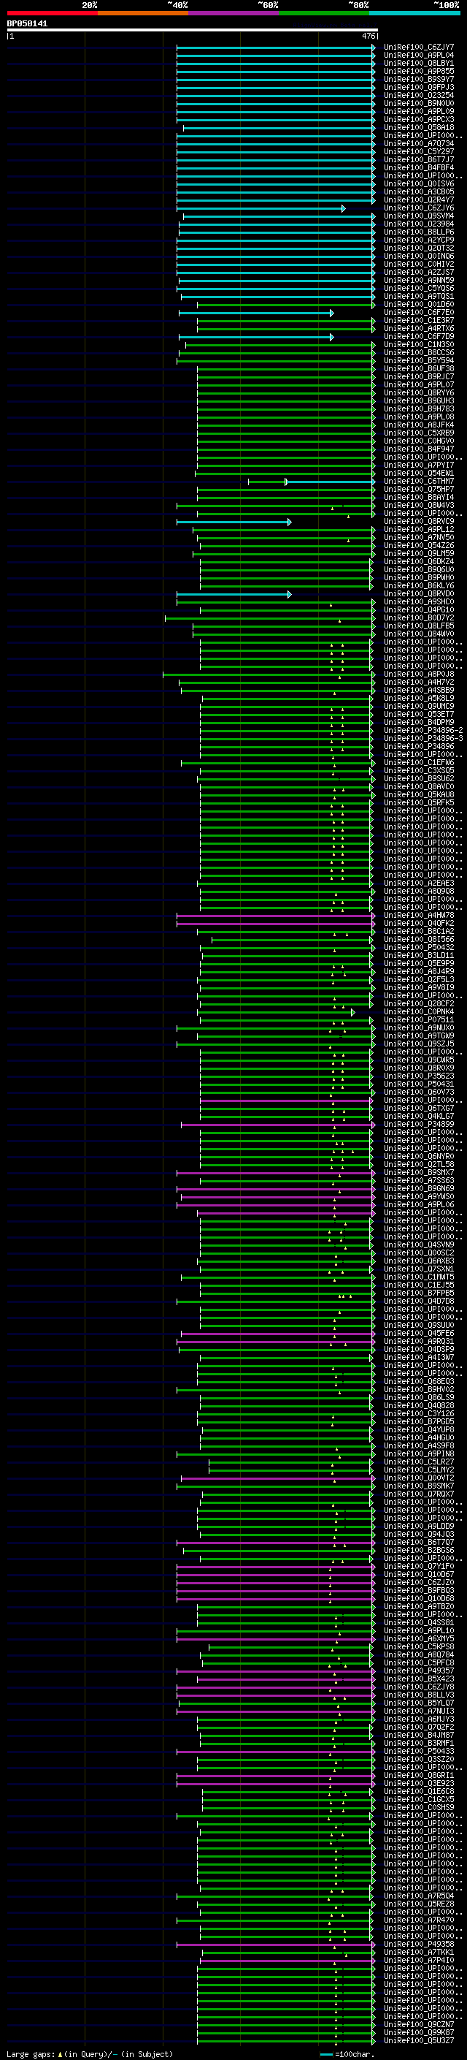Click the short cyan alignment bar for UniRef100_Q8RVC9

click(x=234, y=522)
